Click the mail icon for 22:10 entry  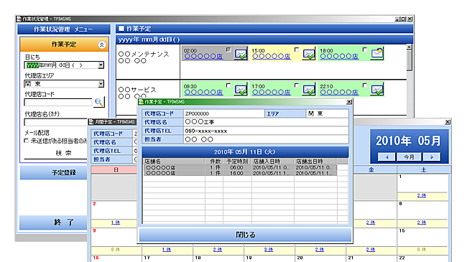click(377, 89)
